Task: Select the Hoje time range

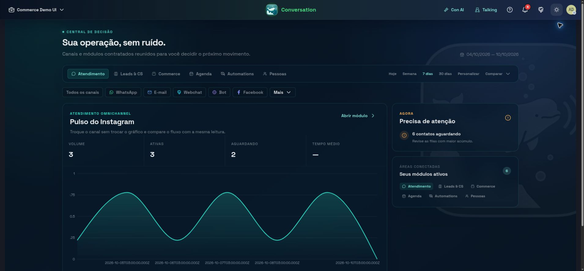Action: coord(393,74)
